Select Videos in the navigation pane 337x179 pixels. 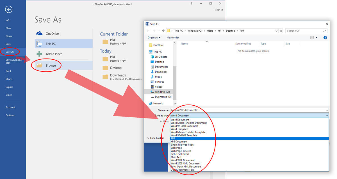pos(156,87)
